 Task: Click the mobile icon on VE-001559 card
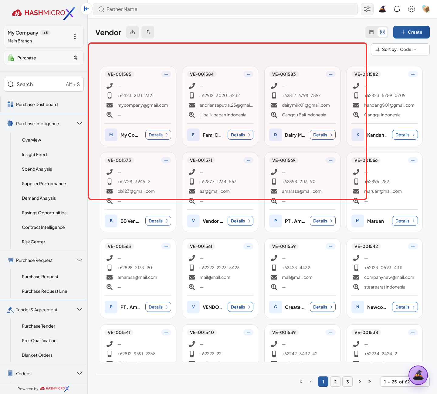coord(274,268)
